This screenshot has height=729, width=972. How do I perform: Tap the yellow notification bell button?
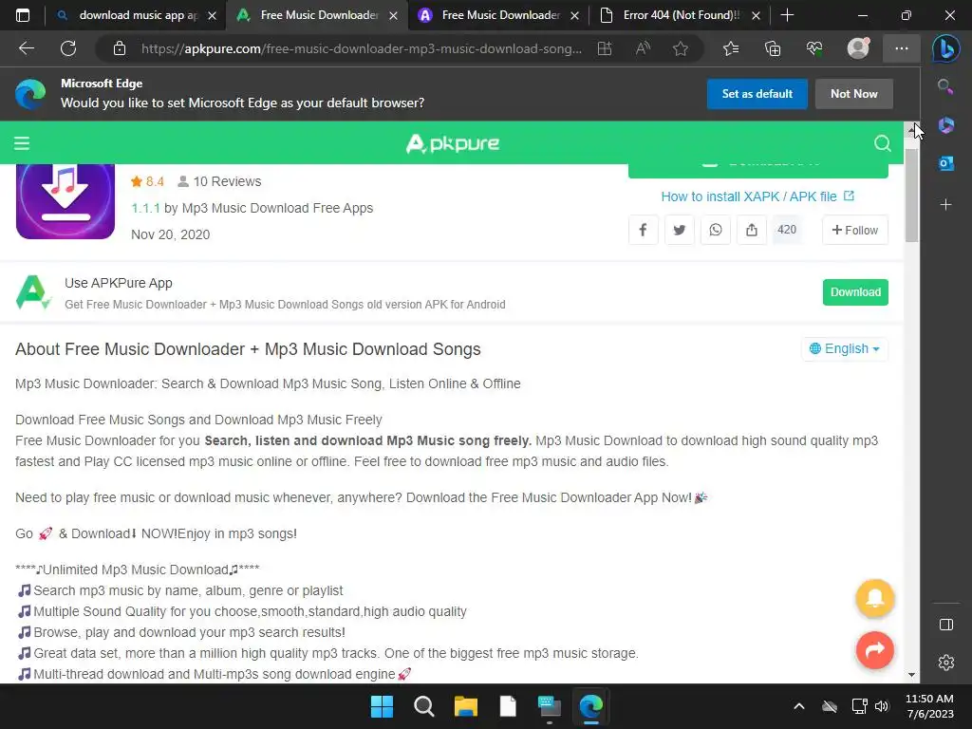[874, 598]
